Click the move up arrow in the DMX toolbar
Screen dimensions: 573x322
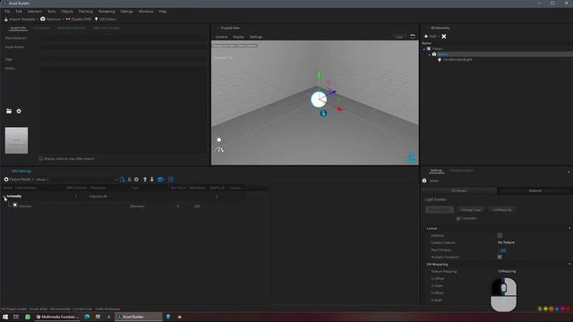pos(145,179)
